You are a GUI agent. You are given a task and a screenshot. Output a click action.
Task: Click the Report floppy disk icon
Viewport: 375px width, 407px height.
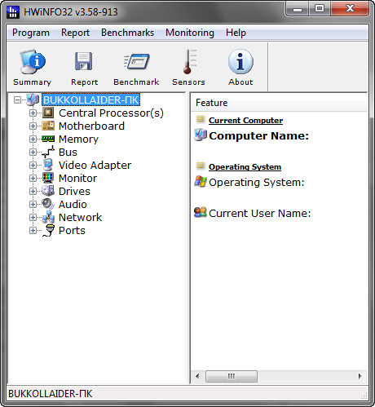84,61
